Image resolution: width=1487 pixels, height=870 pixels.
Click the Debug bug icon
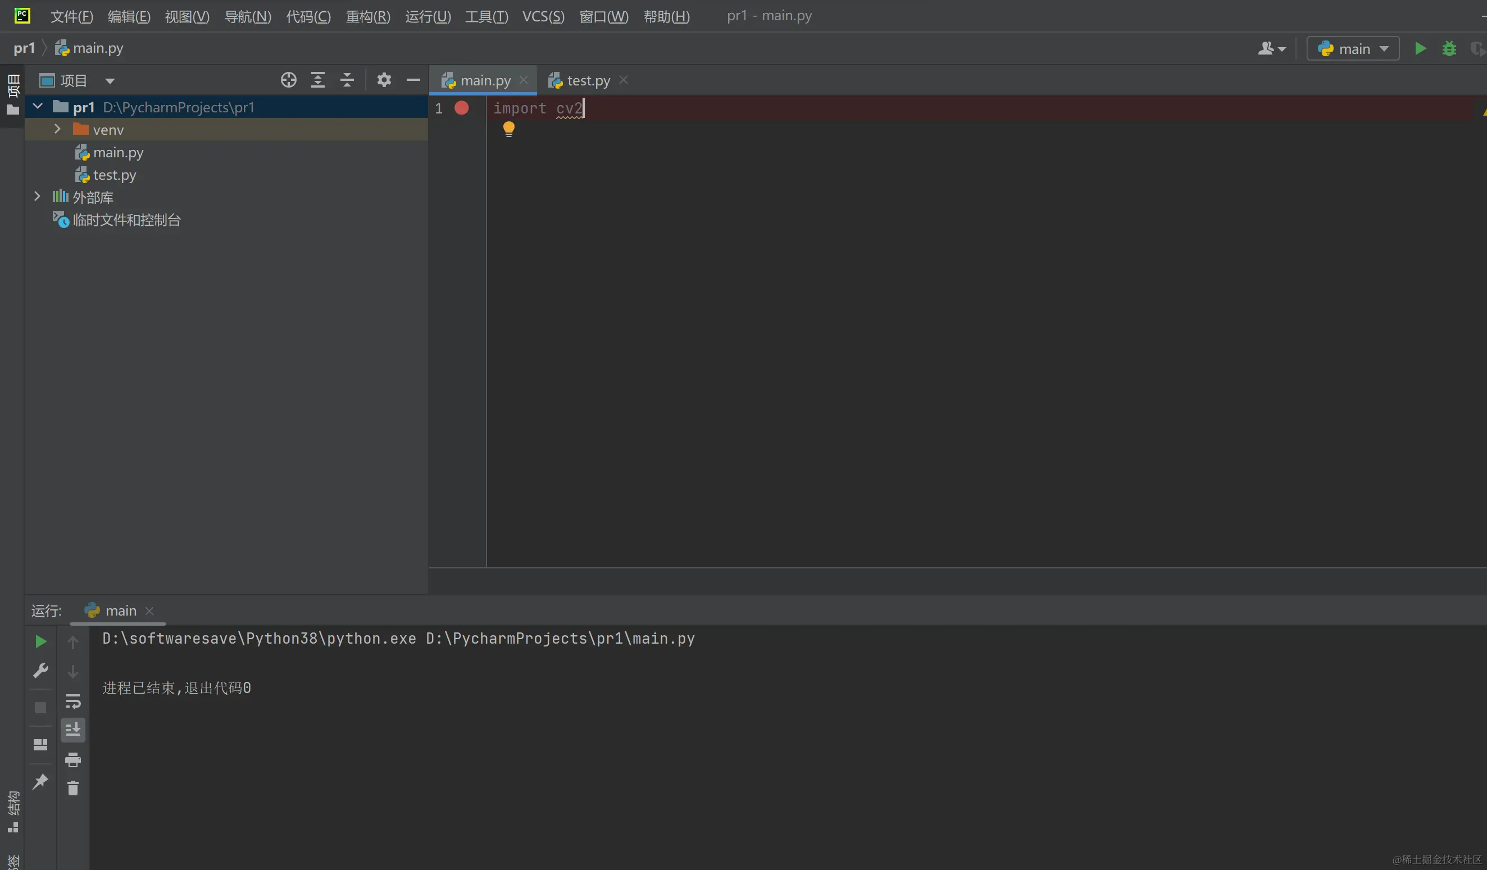1449,48
